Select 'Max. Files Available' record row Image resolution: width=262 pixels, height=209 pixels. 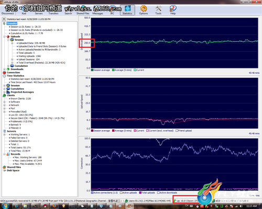pyautogui.click(x=28, y=164)
